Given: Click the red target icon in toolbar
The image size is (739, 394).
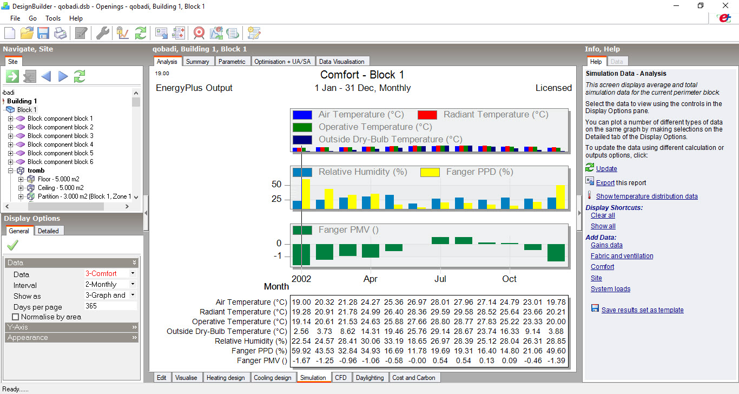Looking at the screenshot, I should coord(199,33).
